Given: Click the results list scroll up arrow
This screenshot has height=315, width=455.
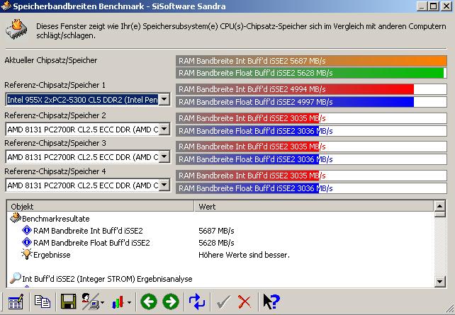Looking at the screenshot, I should tap(439, 206).
